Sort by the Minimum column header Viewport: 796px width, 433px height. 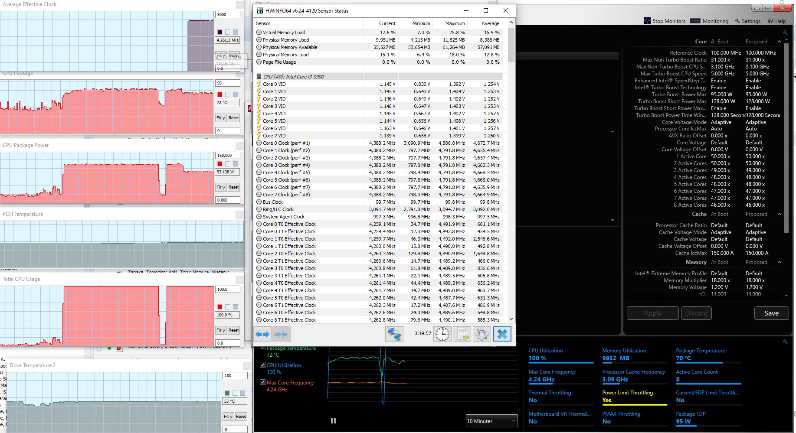[415, 23]
